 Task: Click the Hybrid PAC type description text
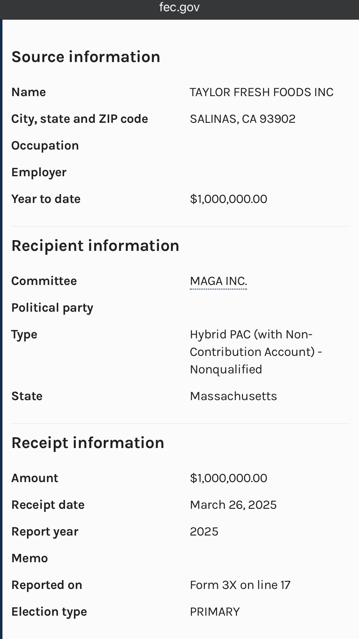[x=256, y=352]
